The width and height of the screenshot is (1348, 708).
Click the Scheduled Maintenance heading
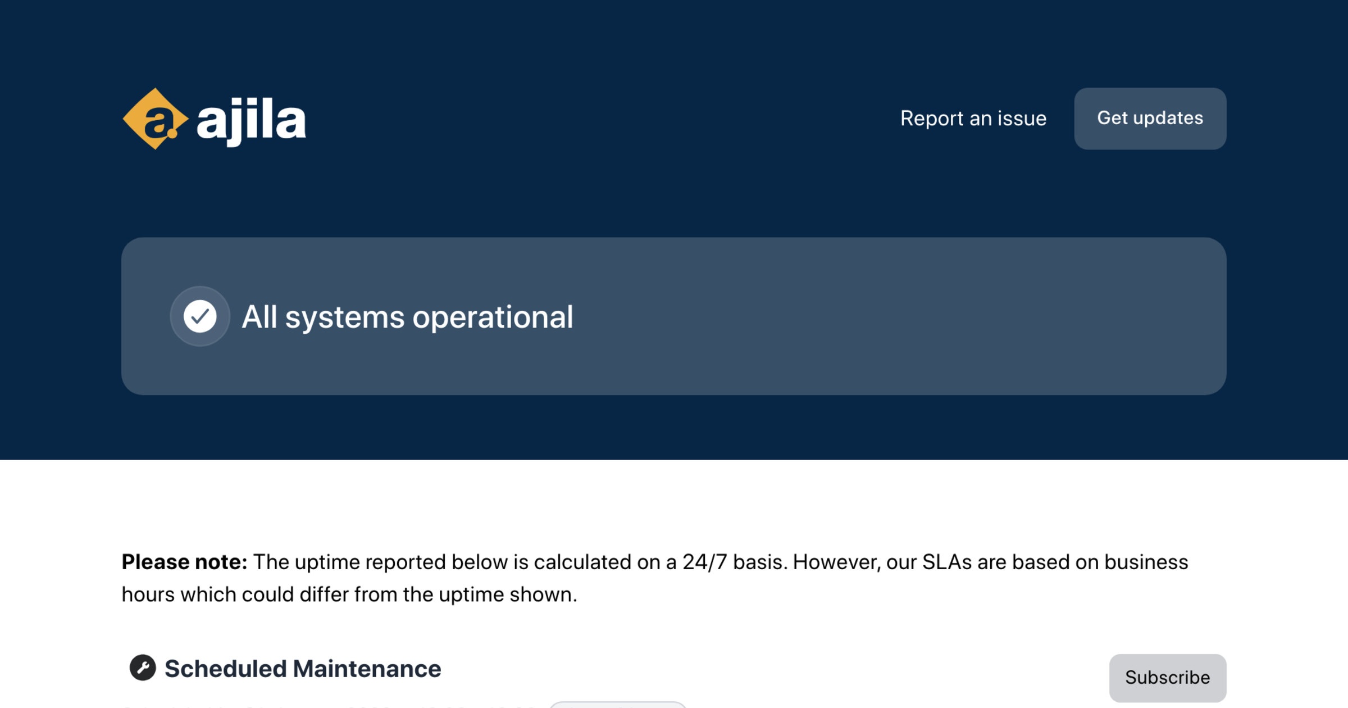[x=302, y=669]
